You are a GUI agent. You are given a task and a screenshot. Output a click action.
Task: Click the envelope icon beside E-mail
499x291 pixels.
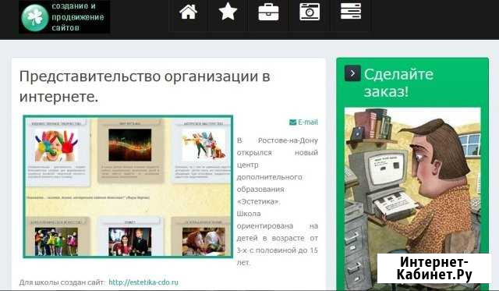tap(293, 122)
